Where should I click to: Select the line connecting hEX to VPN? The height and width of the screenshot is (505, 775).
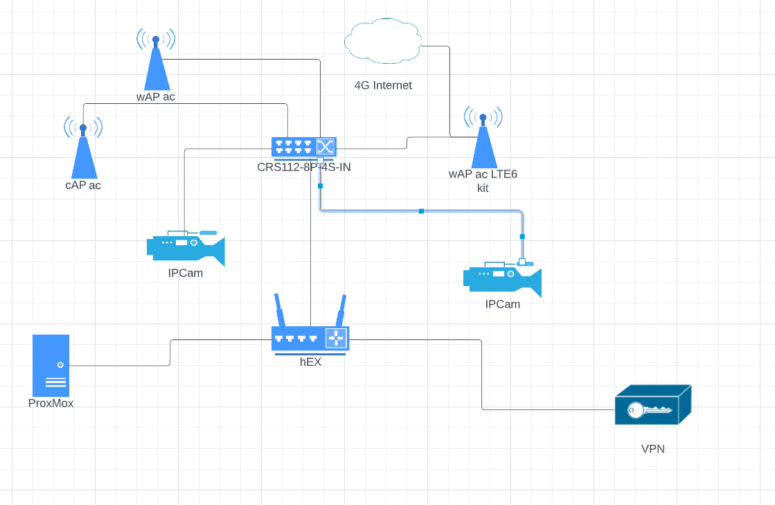coord(482,375)
